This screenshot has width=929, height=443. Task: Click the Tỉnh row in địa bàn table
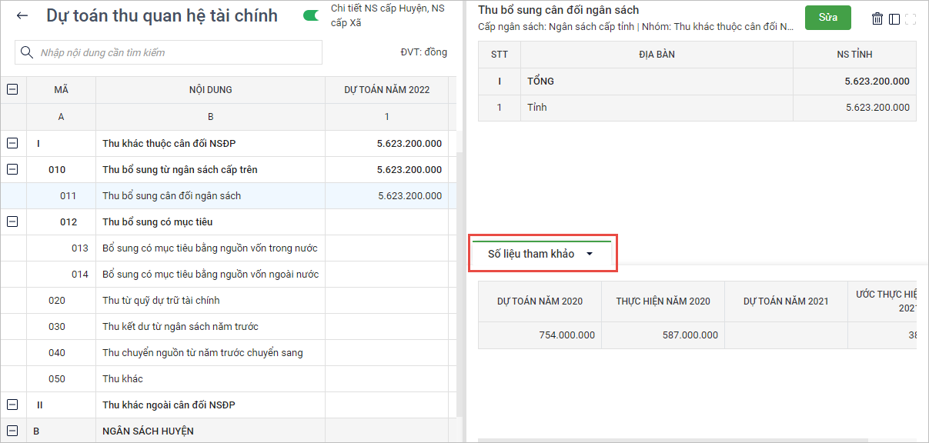tap(654, 108)
